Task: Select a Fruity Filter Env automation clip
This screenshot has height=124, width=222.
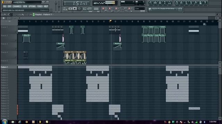Action: click(x=147, y=38)
